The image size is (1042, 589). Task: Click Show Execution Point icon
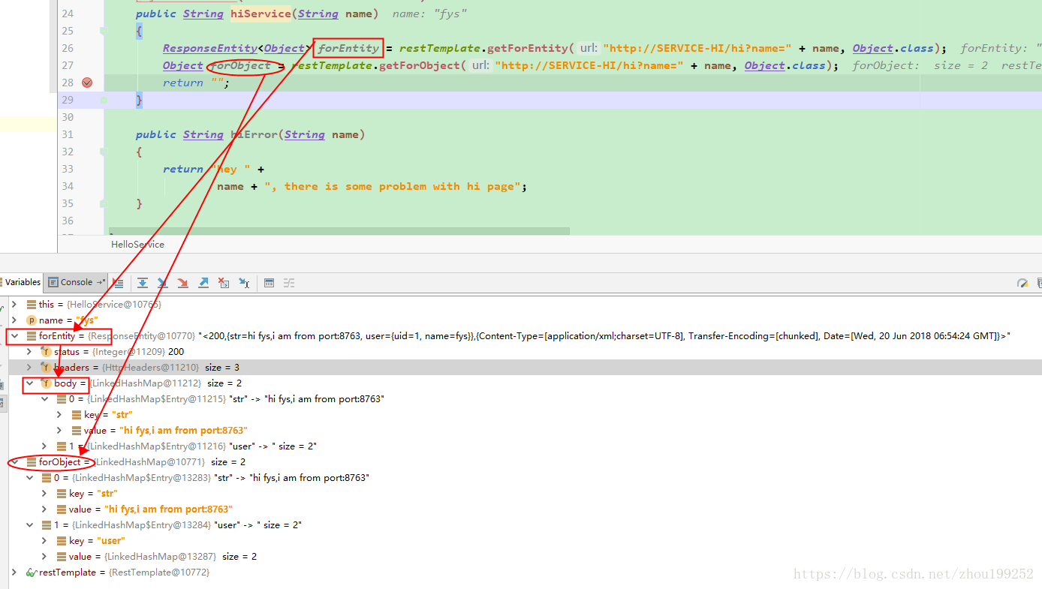point(118,283)
